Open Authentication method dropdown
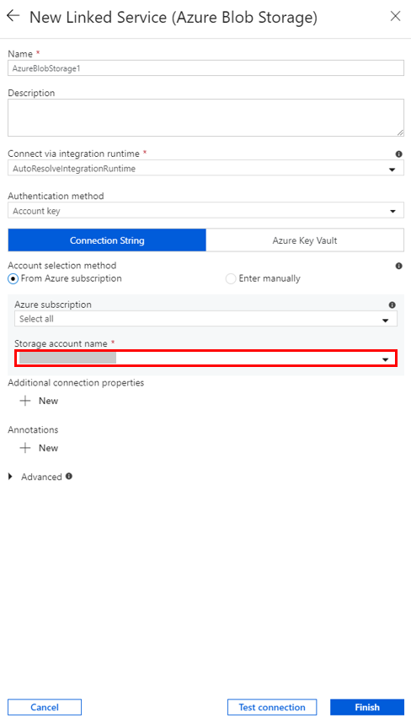 (205, 211)
